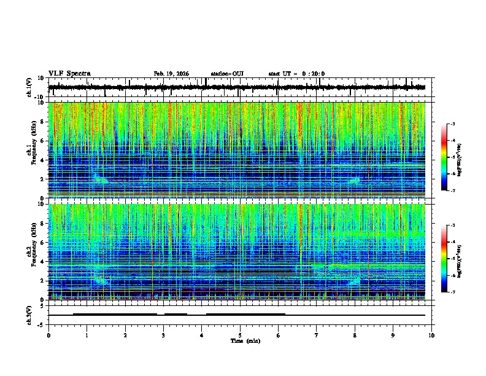Click inside the ch.2 spectrogram panel
Image resolution: width=486 pixels, height=376 pixels.
[237, 252]
